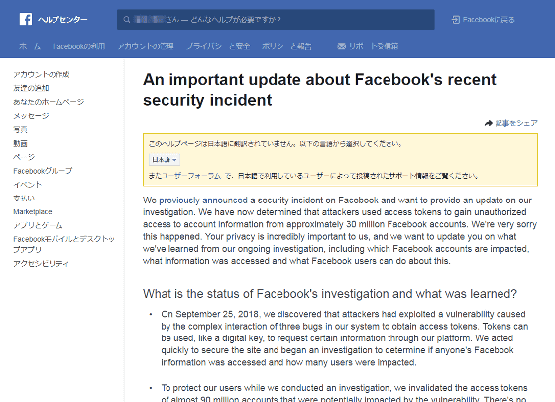Follow the 'previously announced' hyperlink
Viewport: 555px width, 402px height.
point(203,201)
